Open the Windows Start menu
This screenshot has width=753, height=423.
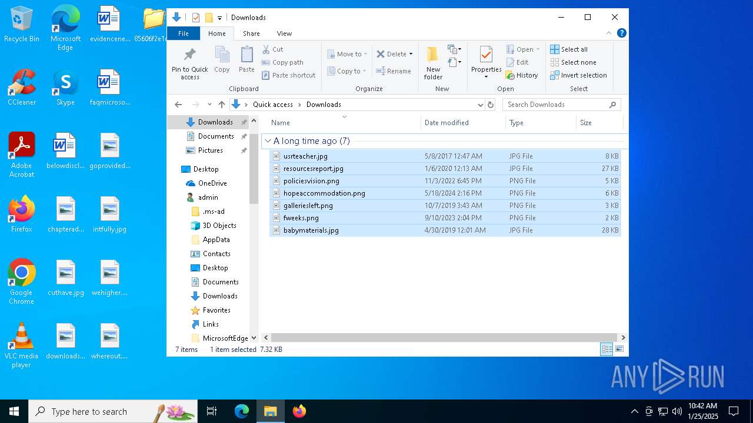tap(14, 411)
